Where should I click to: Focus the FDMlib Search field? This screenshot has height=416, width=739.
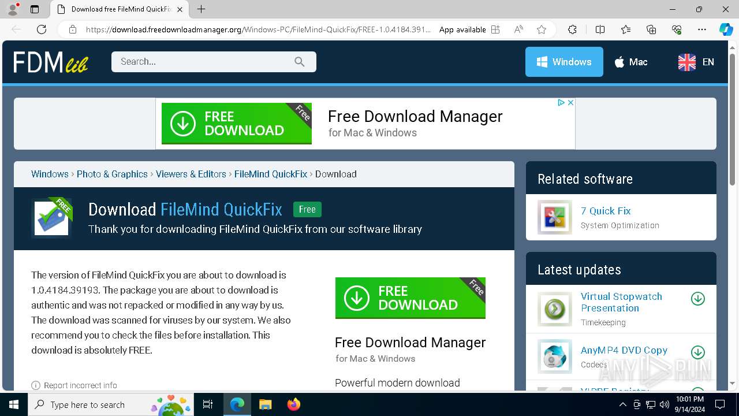coord(214,62)
